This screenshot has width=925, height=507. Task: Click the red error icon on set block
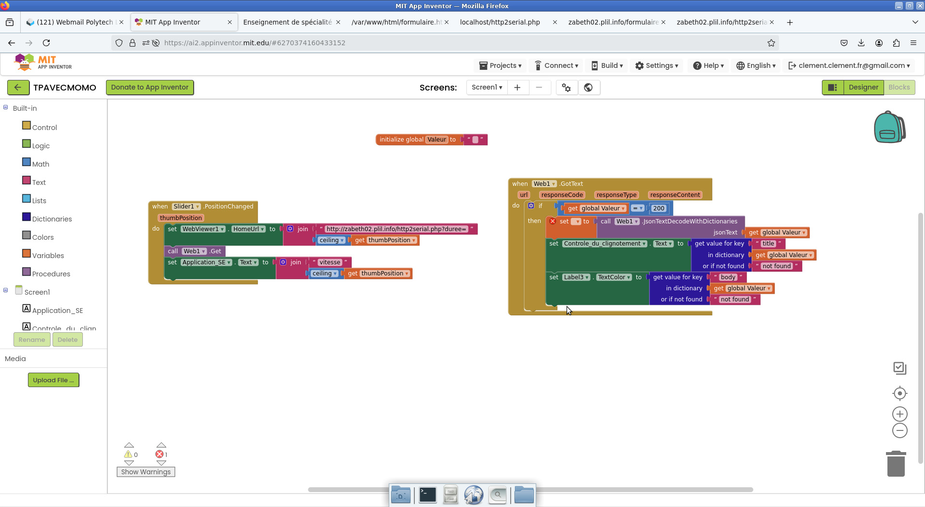click(553, 221)
